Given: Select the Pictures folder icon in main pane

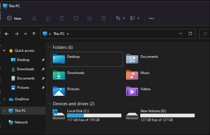Looking at the screenshot, I should pos(59,91).
